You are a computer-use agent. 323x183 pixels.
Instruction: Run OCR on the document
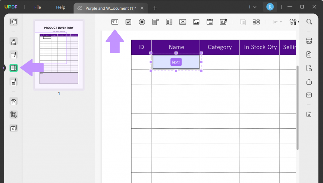click(x=309, y=41)
